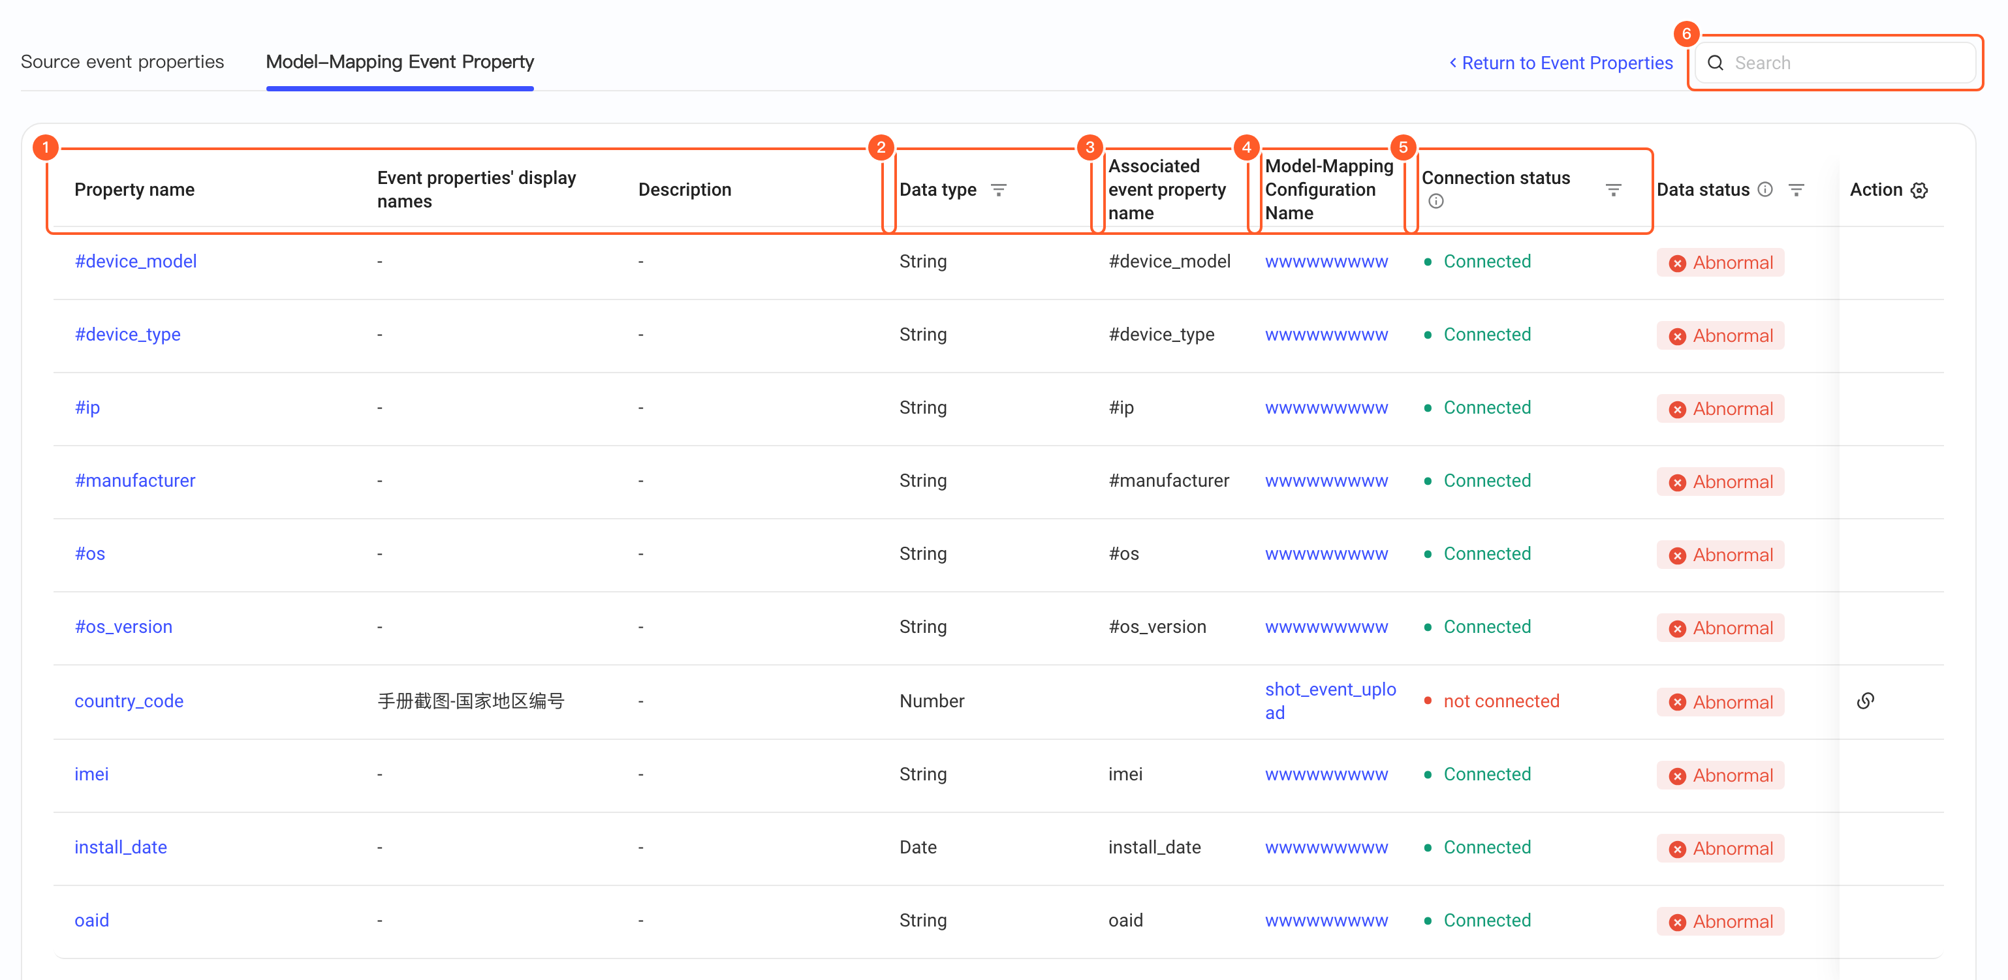Open the country_code property

coord(129,701)
